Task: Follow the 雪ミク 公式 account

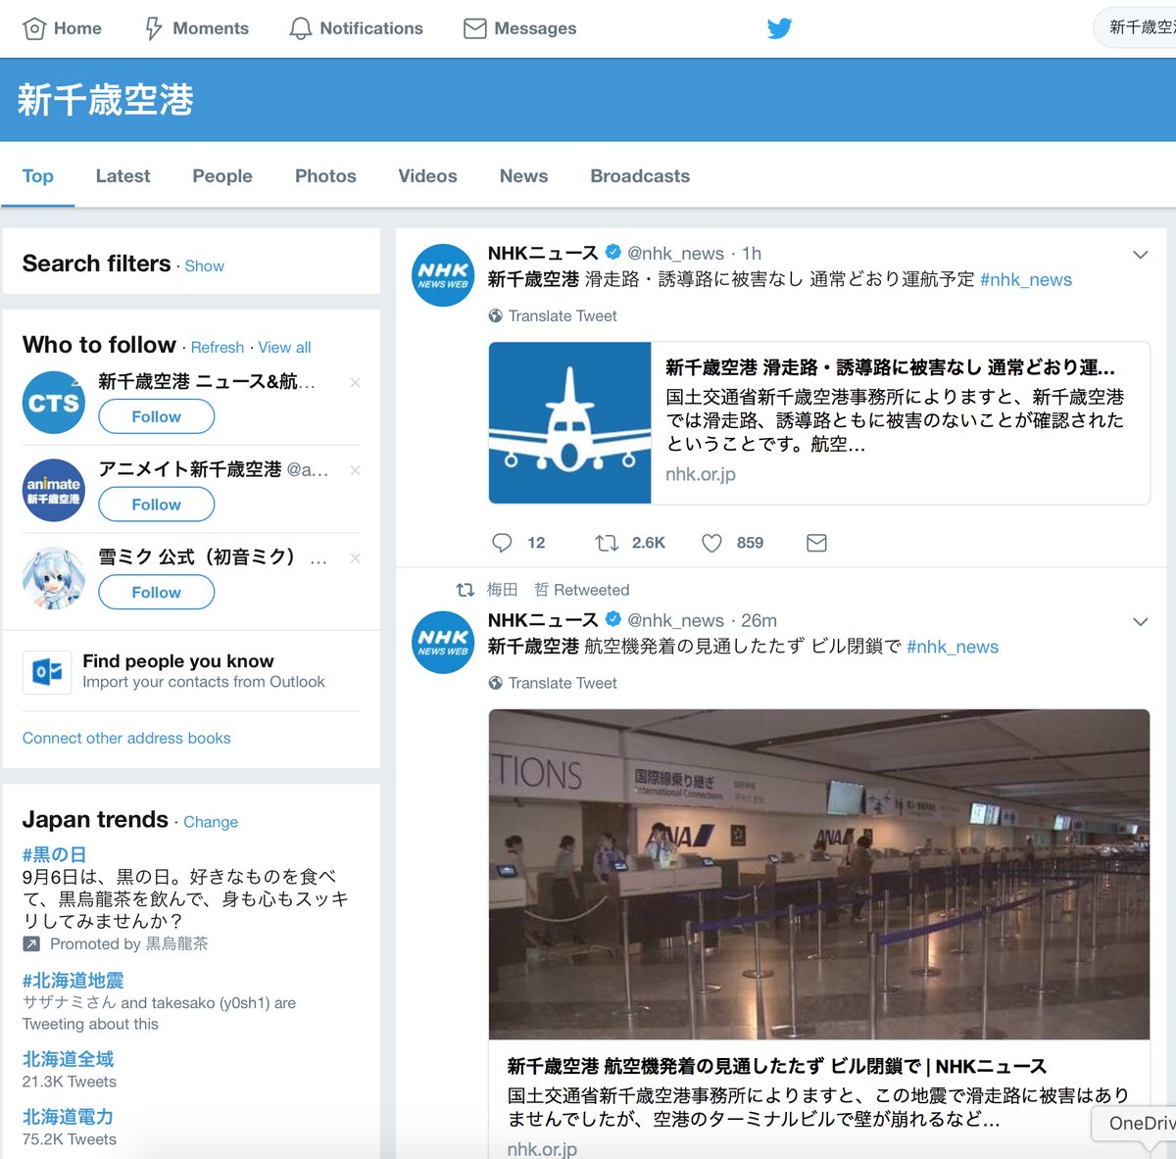Action: point(156,593)
